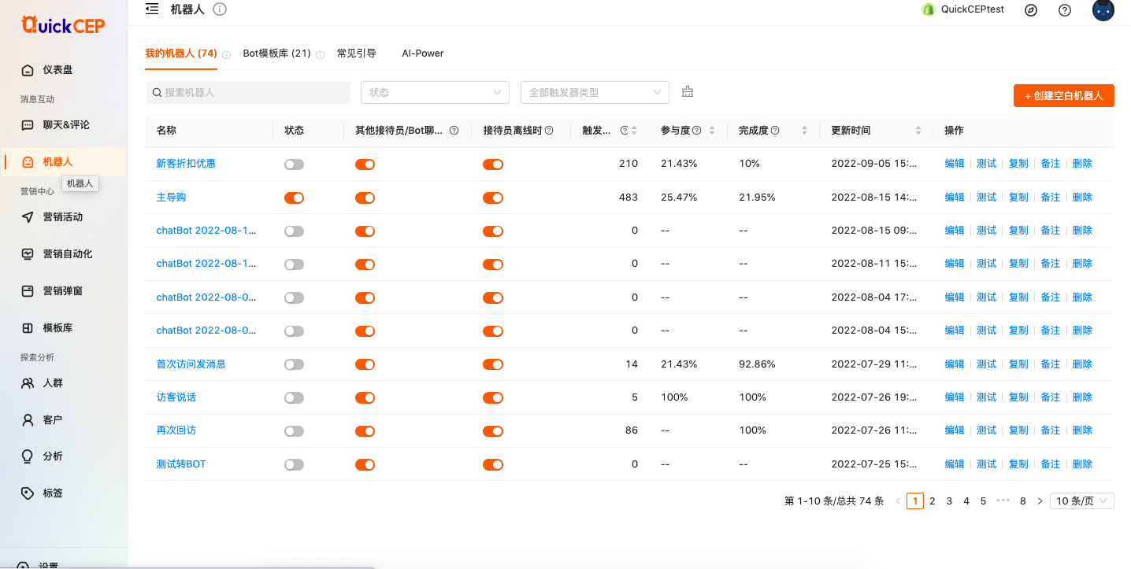Sort by 参与度 column arrows

click(x=712, y=131)
